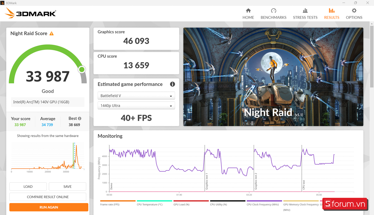Click the Graphics score value 46 093
This screenshot has width=374, height=215.
tap(136, 41)
